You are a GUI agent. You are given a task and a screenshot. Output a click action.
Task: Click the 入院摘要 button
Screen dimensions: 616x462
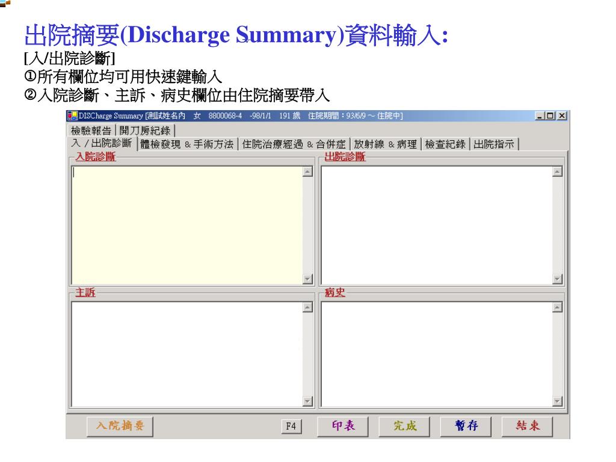pos(120,427)
